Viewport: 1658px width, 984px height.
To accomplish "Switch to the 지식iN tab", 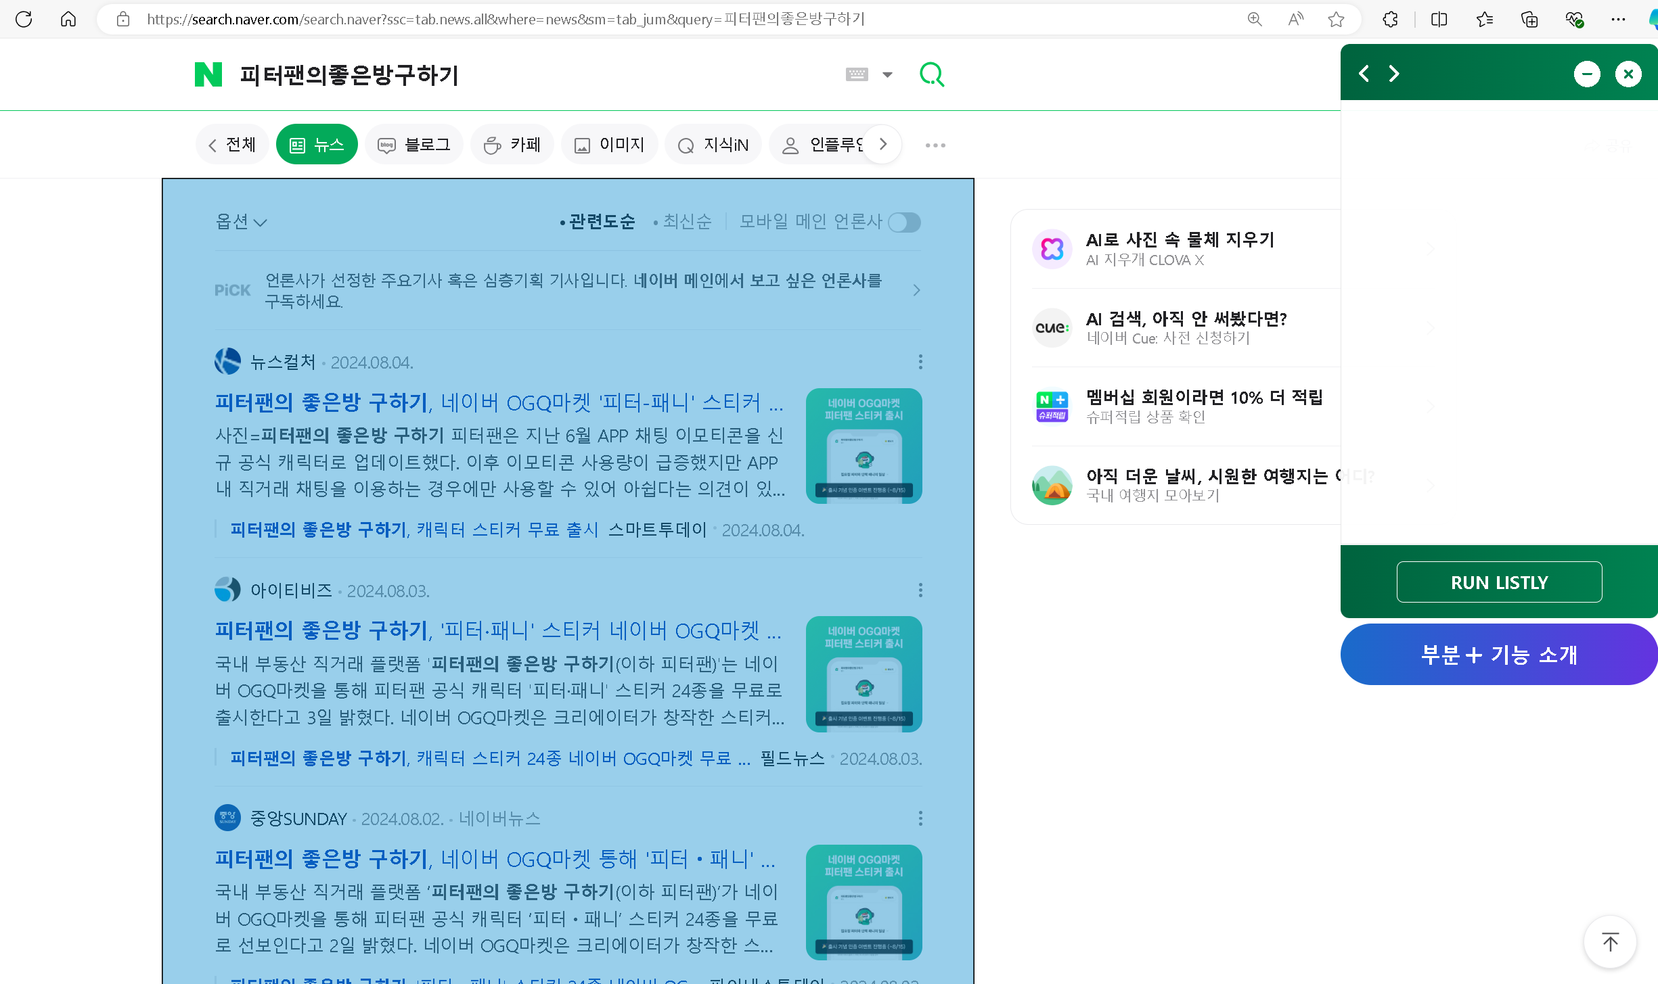I will tap(713, 144).
